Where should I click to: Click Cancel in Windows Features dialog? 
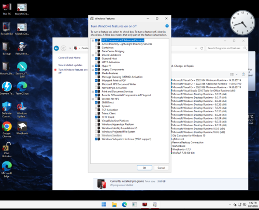[x=161, y=168]
